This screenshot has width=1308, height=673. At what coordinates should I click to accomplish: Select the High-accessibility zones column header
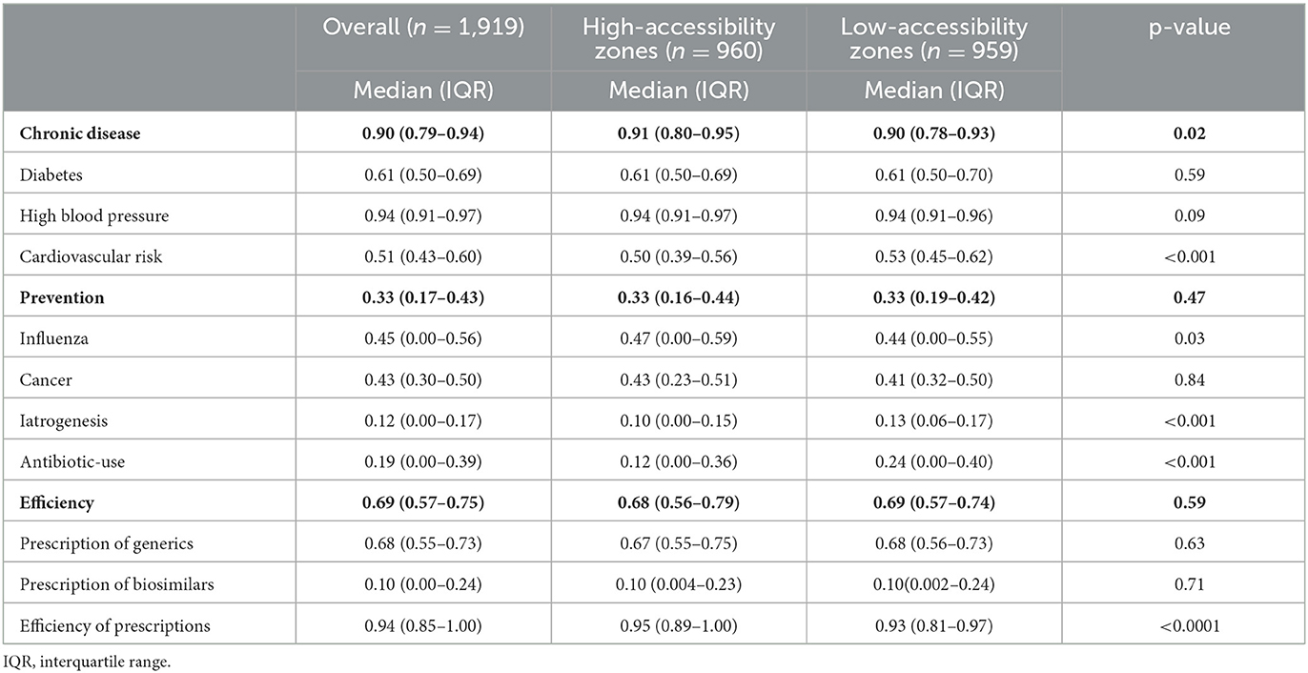(679, 39)
